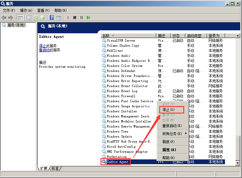Sort by the 描述 column header

click(x=163, y=36)
